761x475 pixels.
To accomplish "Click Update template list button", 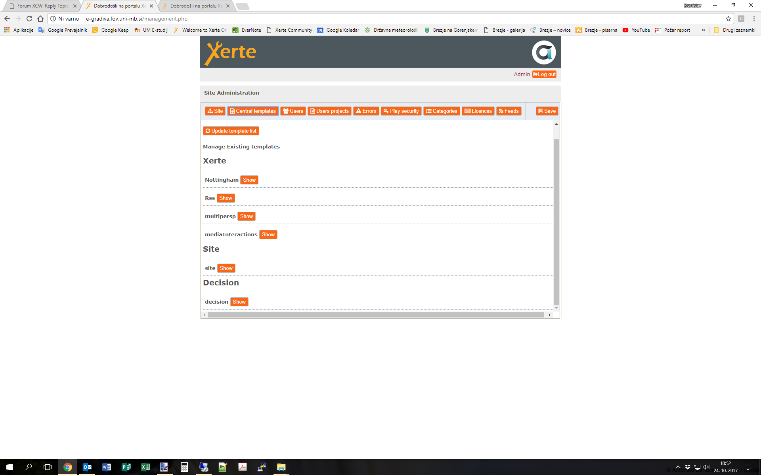I will tap(231, 131).
